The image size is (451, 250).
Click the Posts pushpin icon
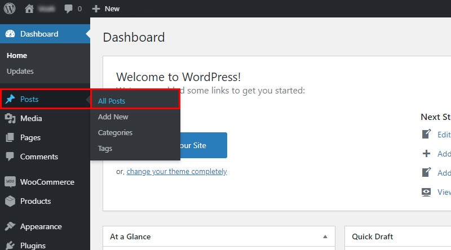[10, 99]
